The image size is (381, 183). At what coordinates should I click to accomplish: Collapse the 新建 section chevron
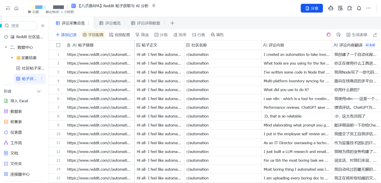click(39, 91)
